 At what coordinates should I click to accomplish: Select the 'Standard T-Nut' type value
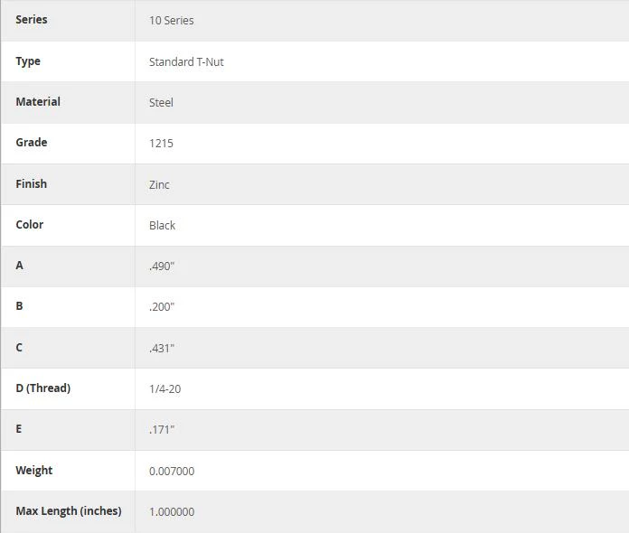point(186,61)
